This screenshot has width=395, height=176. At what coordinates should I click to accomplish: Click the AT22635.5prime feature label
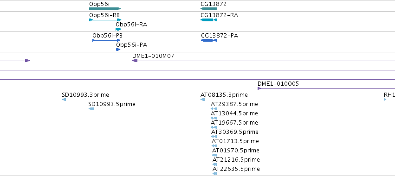point(236,169)
